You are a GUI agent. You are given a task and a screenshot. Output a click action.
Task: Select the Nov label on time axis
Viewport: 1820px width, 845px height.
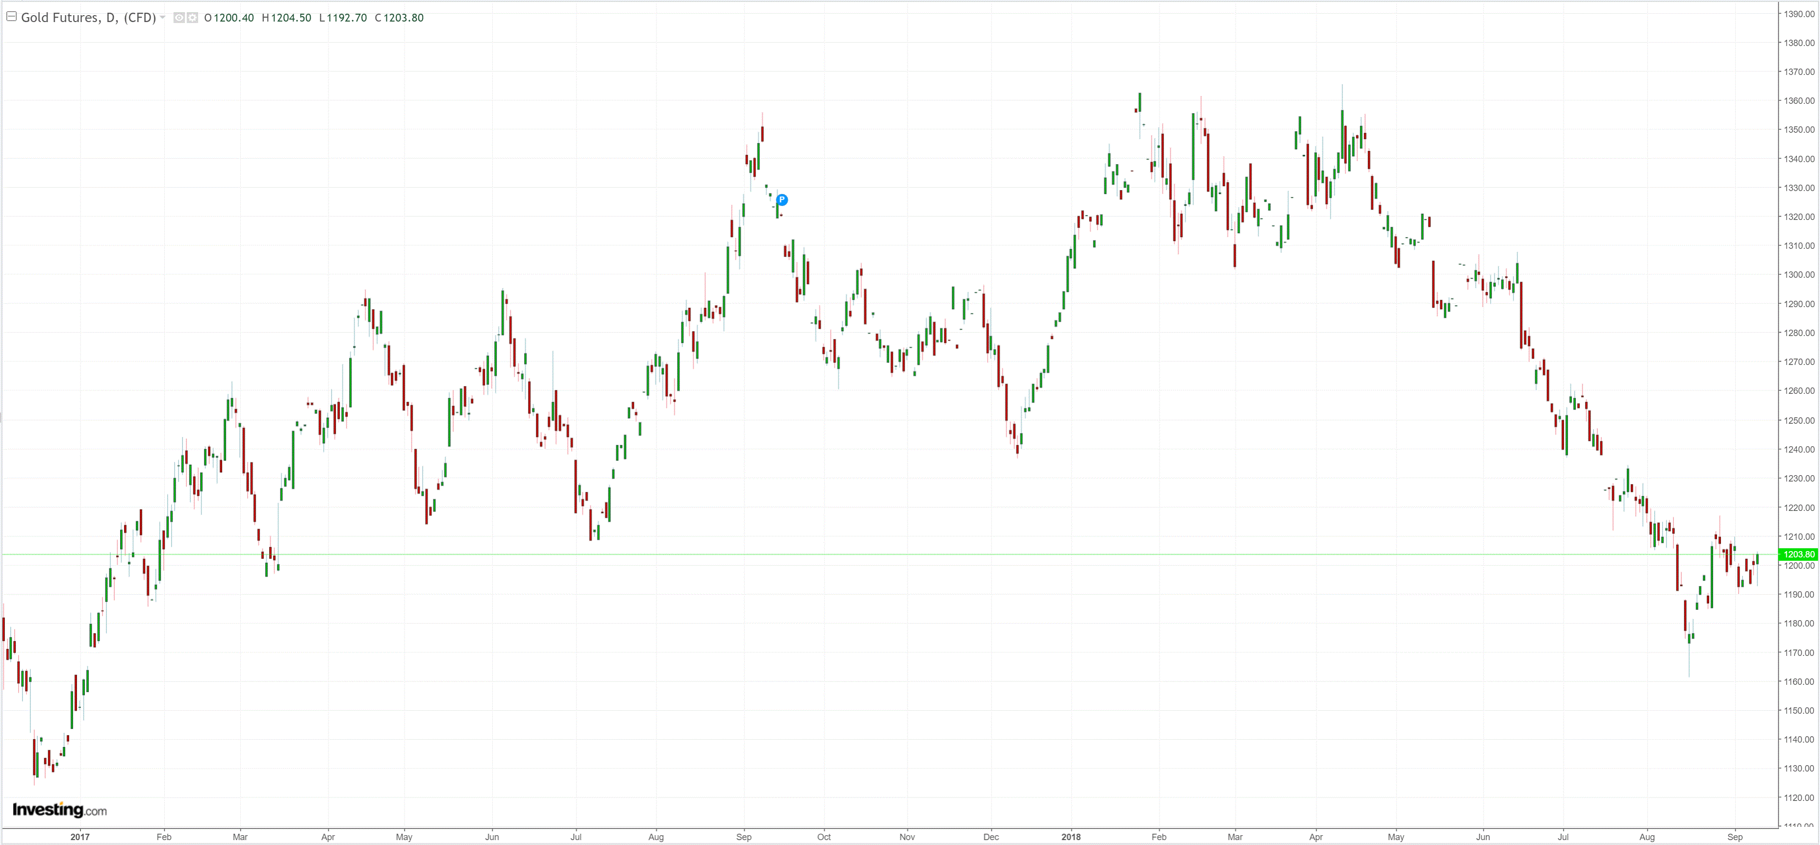tap(907, 837)
